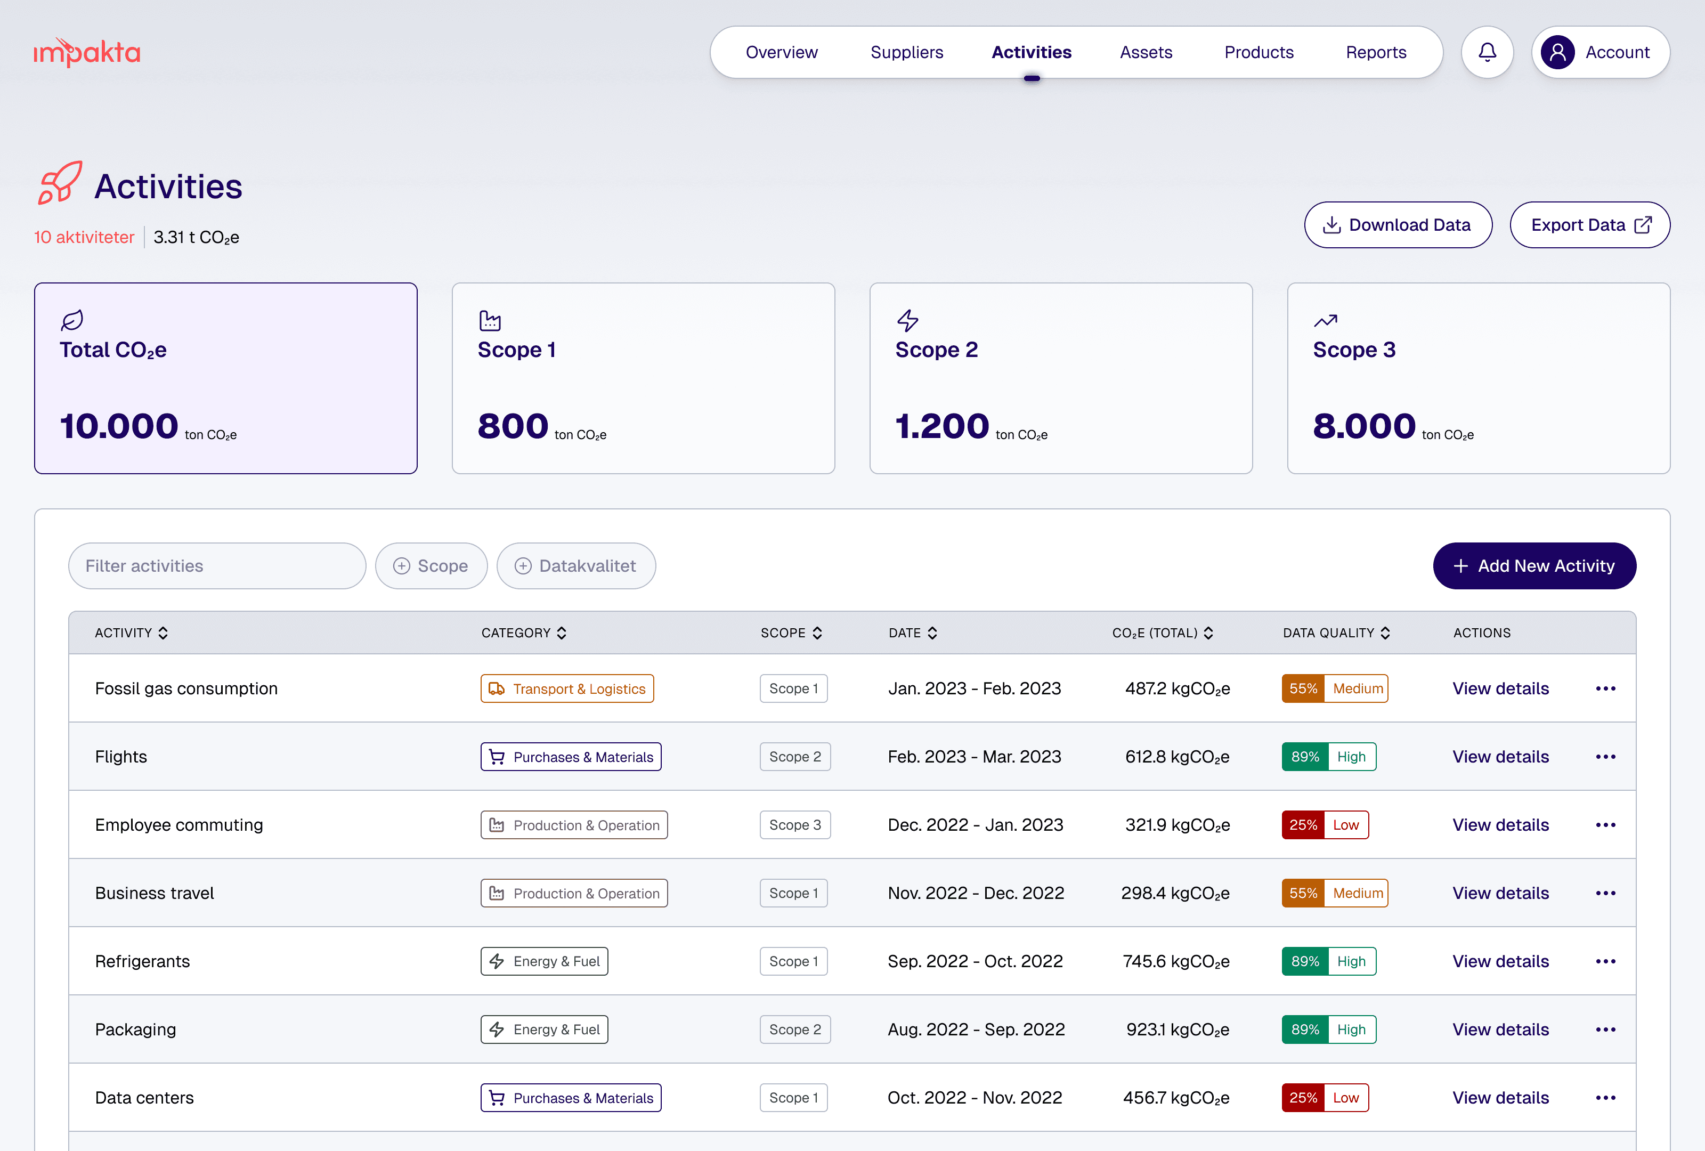Click the lightning icon on Scope 2 card

tap(908, 321)
